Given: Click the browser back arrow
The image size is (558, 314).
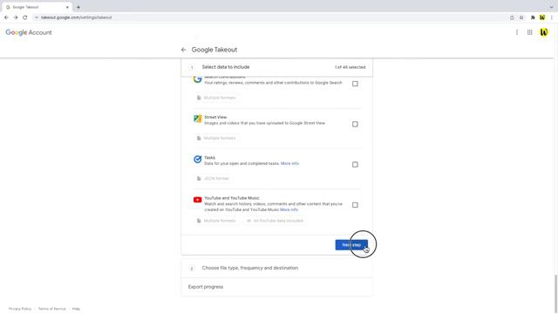Looking at the screenshot, I should pos(6,17).
